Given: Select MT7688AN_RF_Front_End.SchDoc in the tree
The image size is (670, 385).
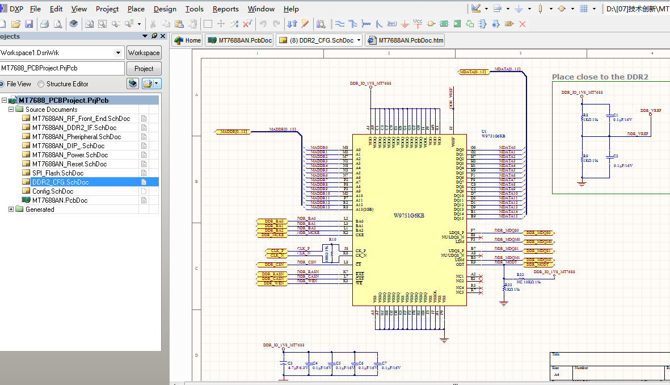Looking at the screenshot, I should [81, 119].
